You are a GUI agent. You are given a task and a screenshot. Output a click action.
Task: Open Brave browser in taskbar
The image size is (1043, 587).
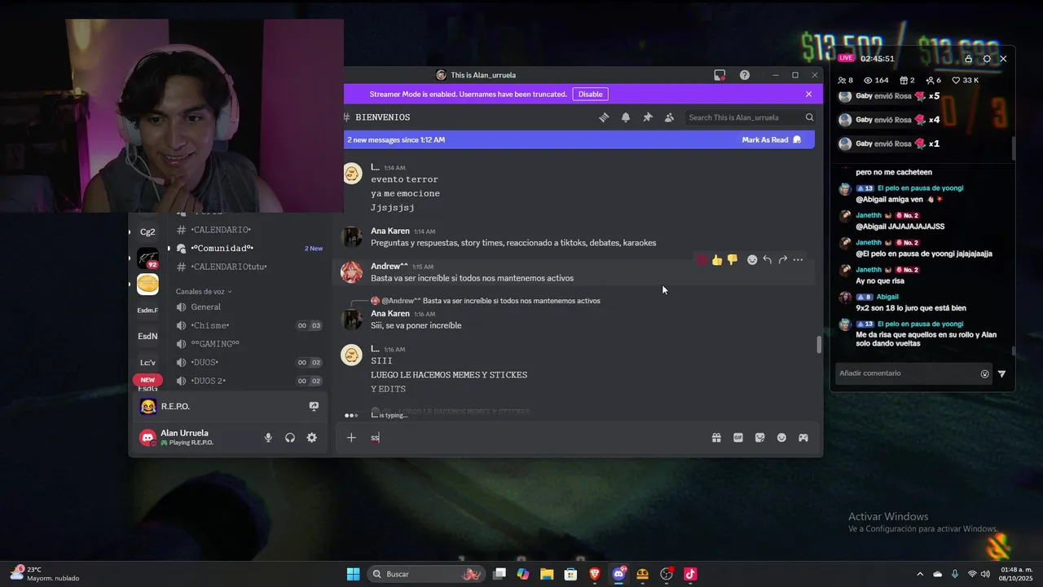pos(594,574)
